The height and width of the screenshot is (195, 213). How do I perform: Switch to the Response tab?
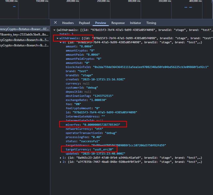[x=118, y=23]
